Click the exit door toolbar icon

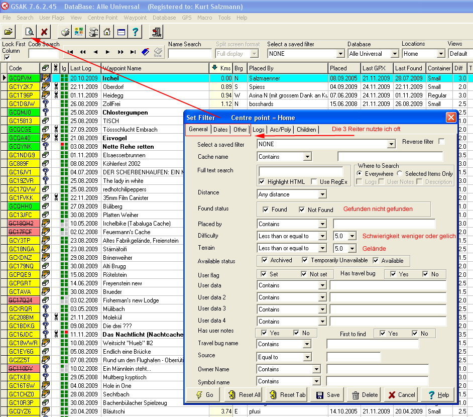(156, 31)
